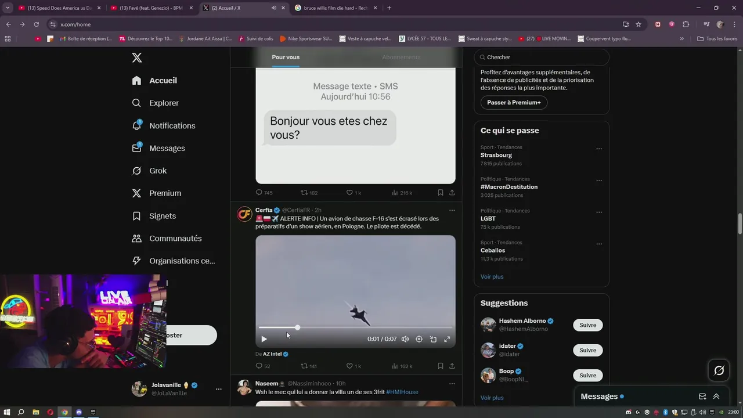
Task: Expand hidden bookmarks chevron
Action: 681,39
